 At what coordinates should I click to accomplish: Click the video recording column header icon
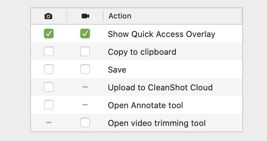(85, 16)
